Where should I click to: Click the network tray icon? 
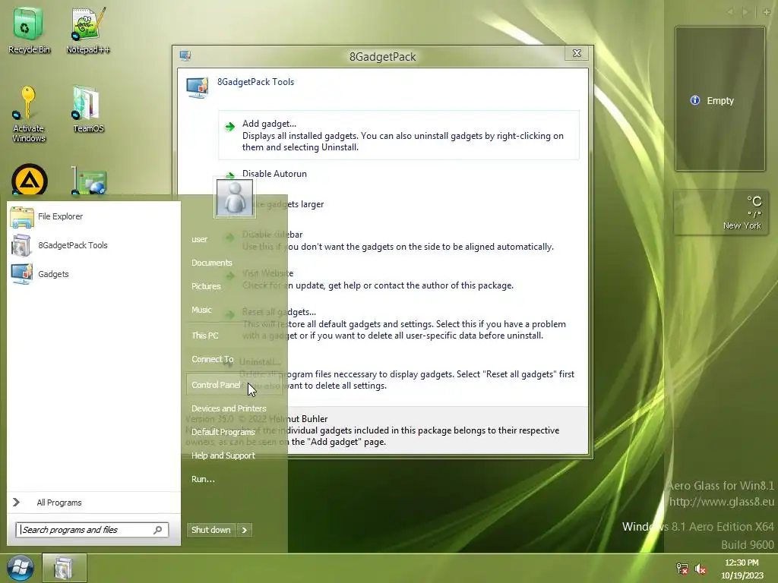pyautogui.click(x=682, y=569)
